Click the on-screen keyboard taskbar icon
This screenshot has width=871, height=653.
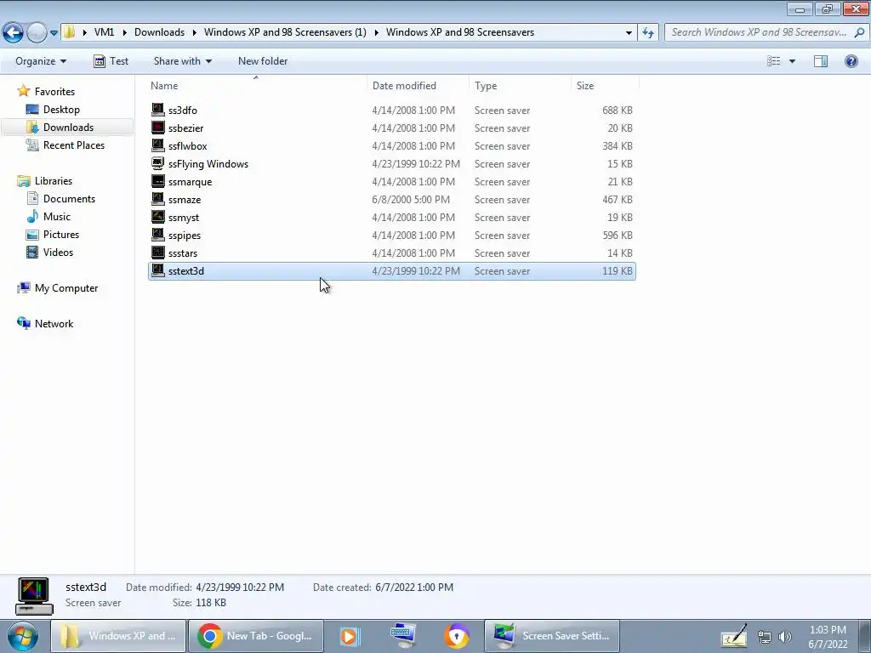(x=403, y=636)
